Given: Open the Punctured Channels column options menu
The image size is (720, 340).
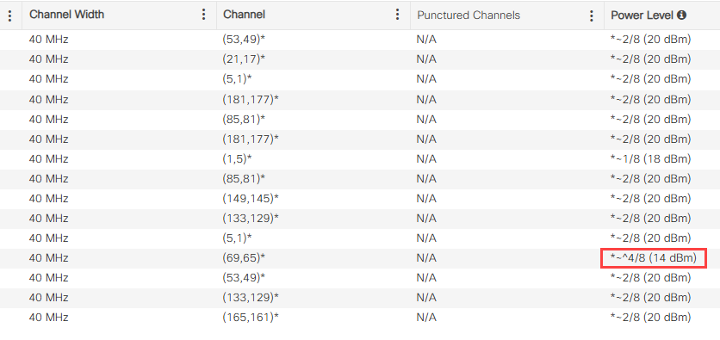Looking at the screenshot, I should click(x=591, y=16).
